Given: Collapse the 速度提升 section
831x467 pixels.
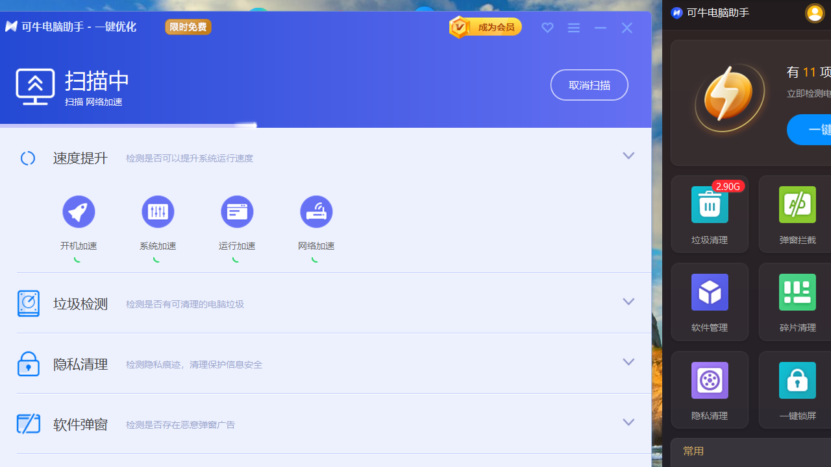Looking at the screenshot, I should [x=628, y=156].
